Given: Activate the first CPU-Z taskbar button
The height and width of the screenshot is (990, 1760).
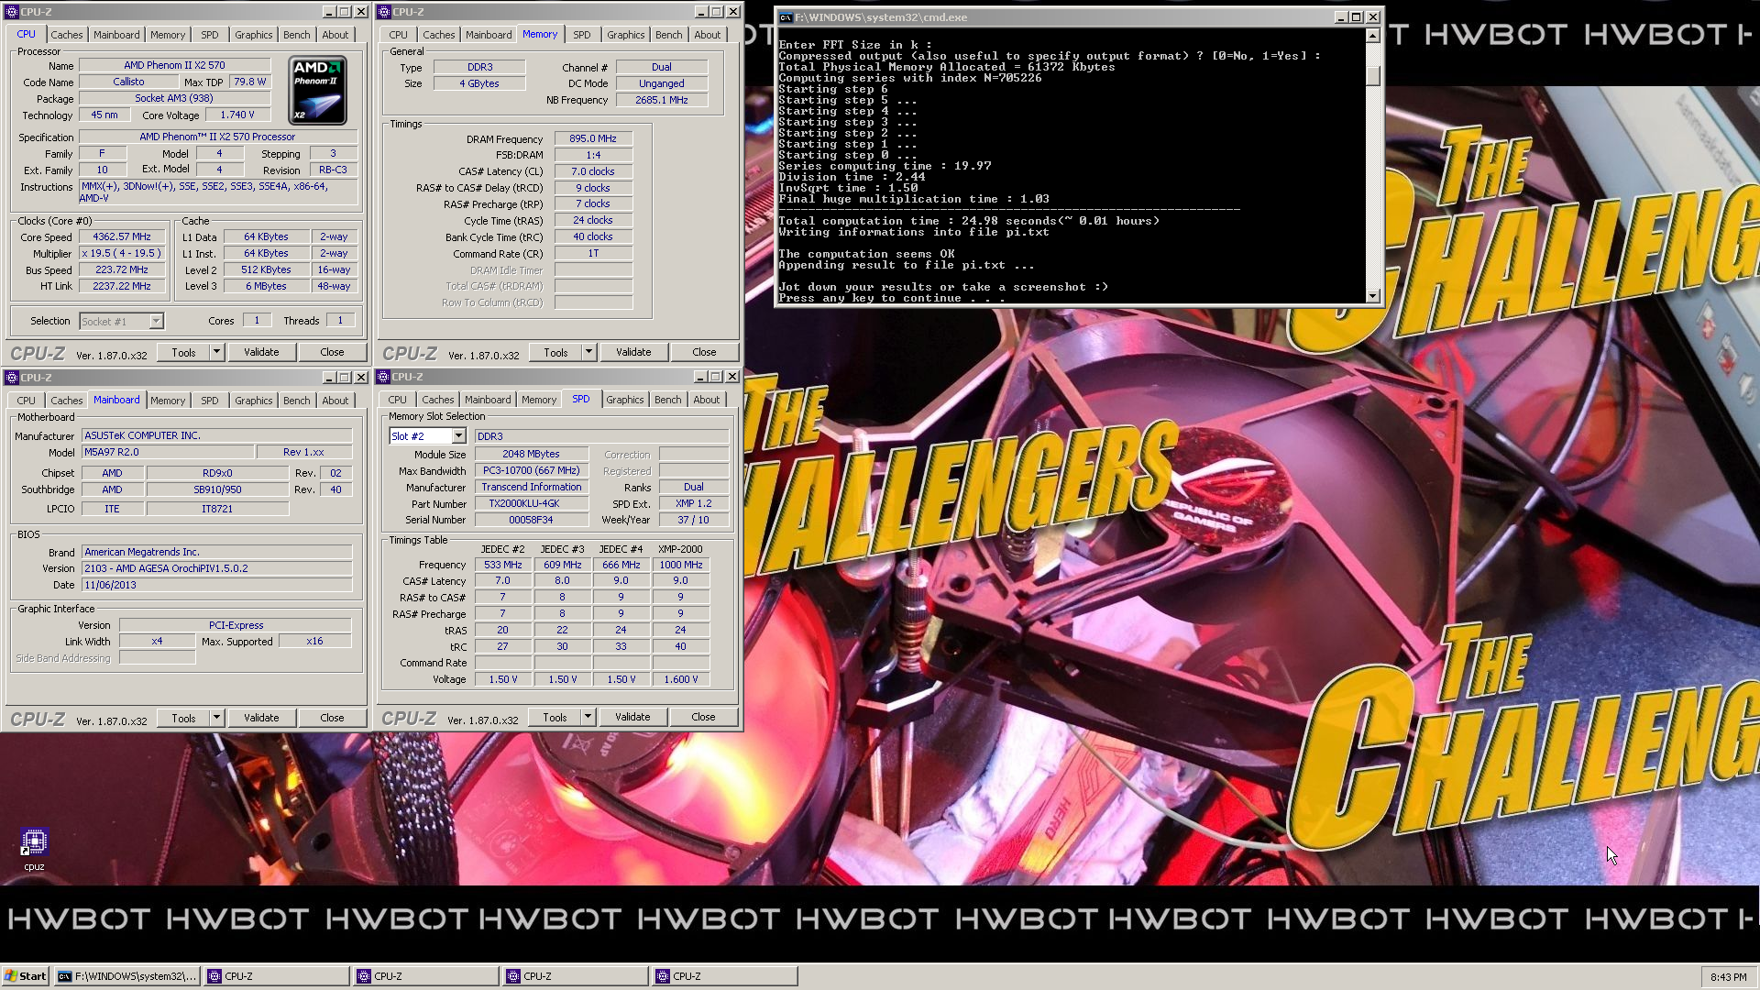Looking at the screenshot, I should 276,976.
